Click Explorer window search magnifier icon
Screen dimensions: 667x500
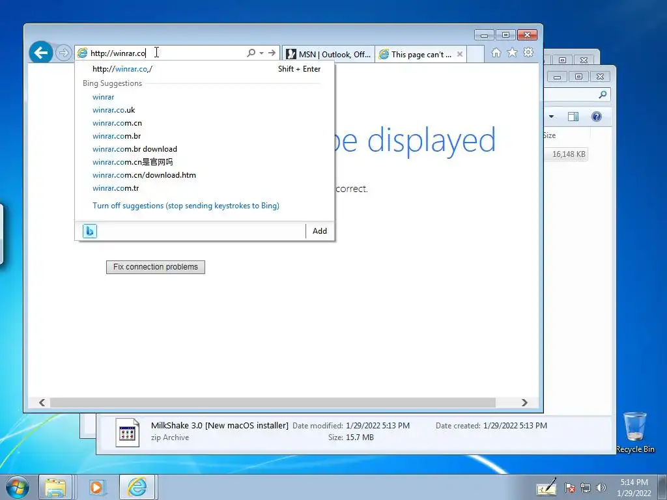(603, 94)
